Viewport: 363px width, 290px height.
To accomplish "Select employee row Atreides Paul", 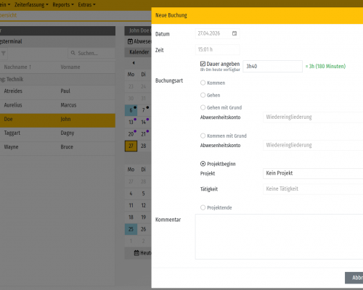I will coord(57,91).
